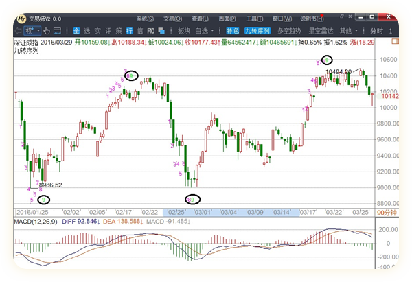Open the 系统(S) menu
The width and height of the screenshot is (412, 282).
point(146,19)
